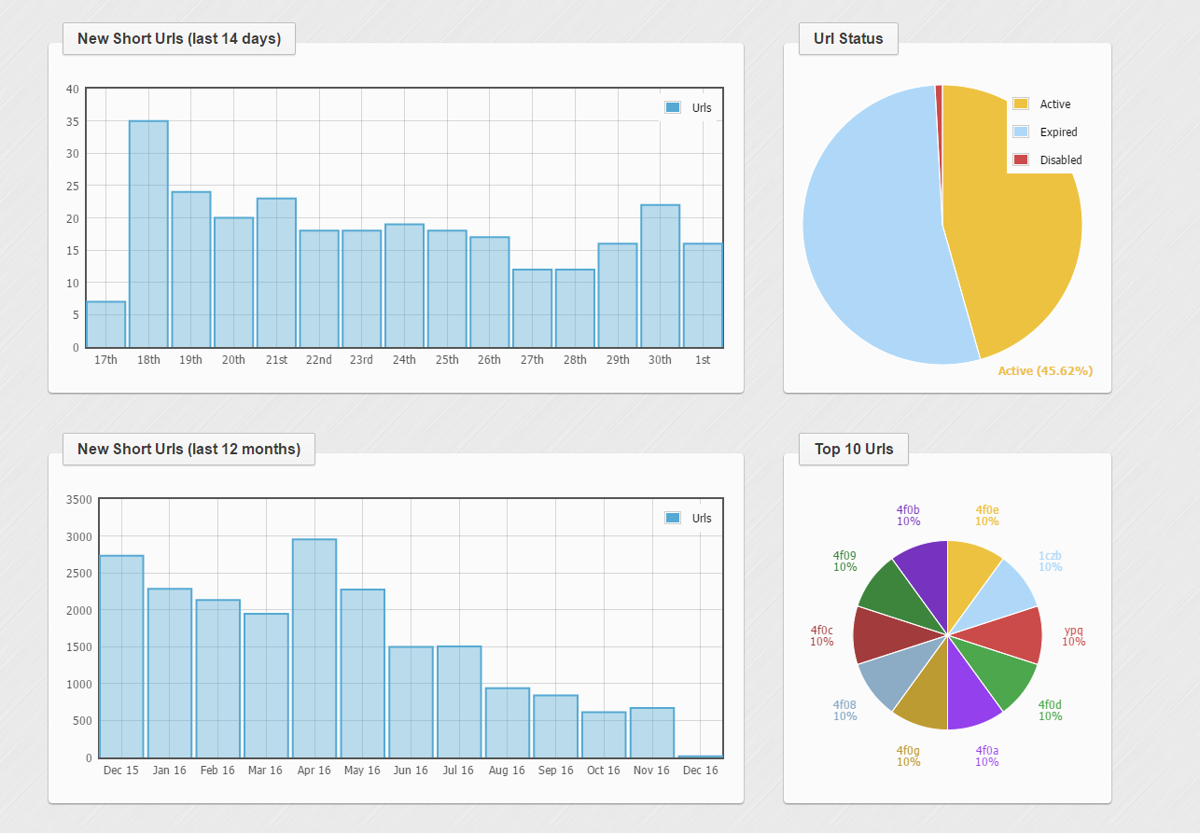Click the 'Sep 16' axis label
1200x833 pixels.
555,771
